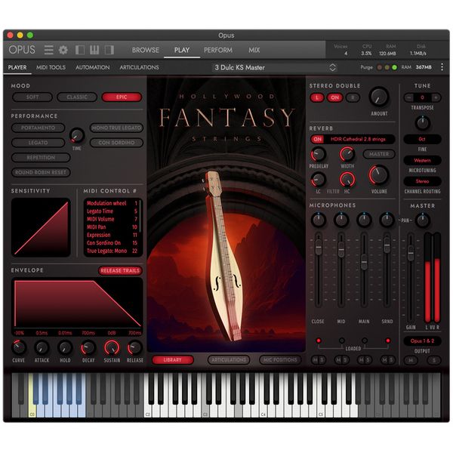
Task: Open the Opus 1 & 2 output dropdown
Action: [422, 341]
